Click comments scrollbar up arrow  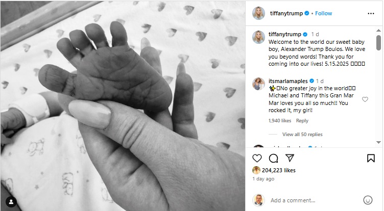(x=378, y=31)
